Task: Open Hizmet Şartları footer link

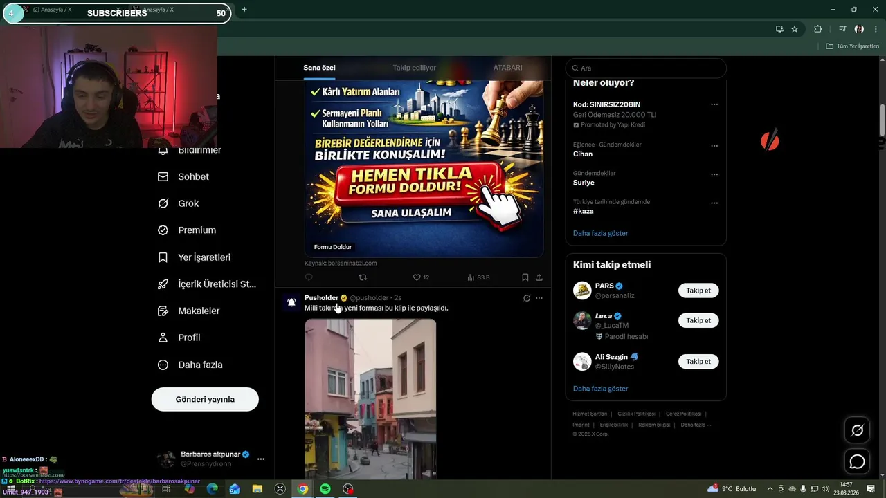Action: coord(590,414)
